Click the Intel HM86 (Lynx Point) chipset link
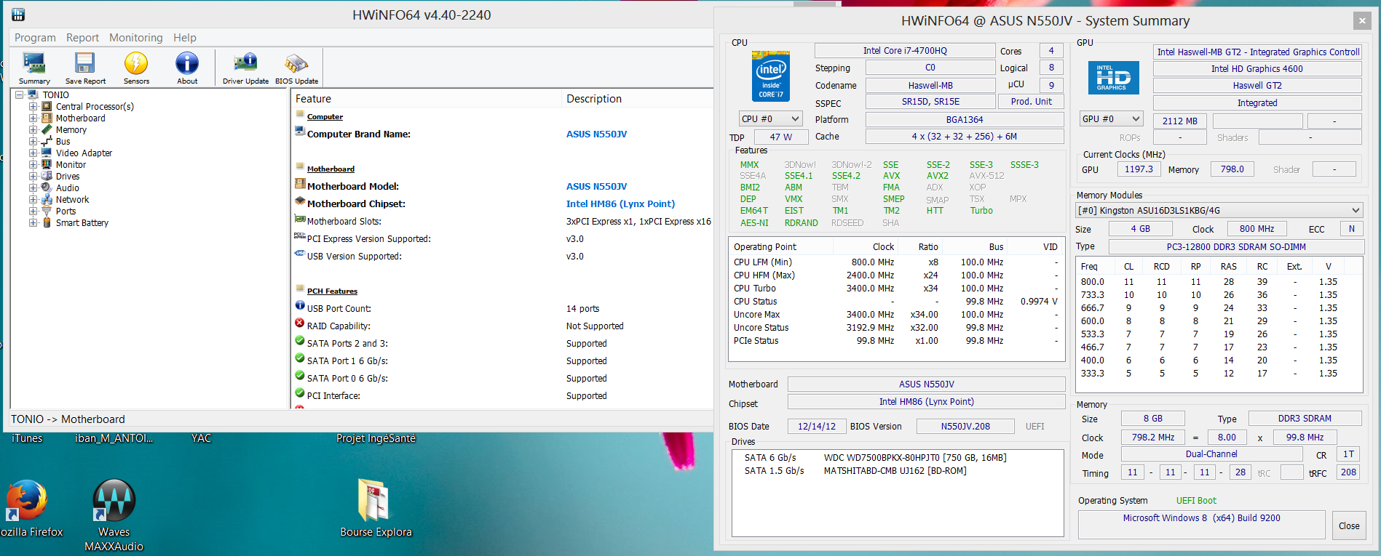The width and height of the screenshot is (1381, 556). point(620,204)
